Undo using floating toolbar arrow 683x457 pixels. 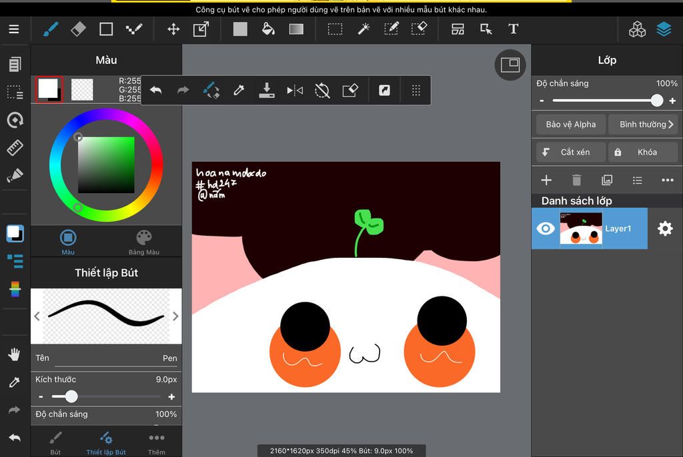coord(156,91)
